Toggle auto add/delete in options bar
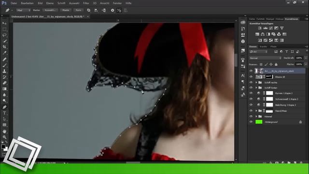 click(119, 10)
